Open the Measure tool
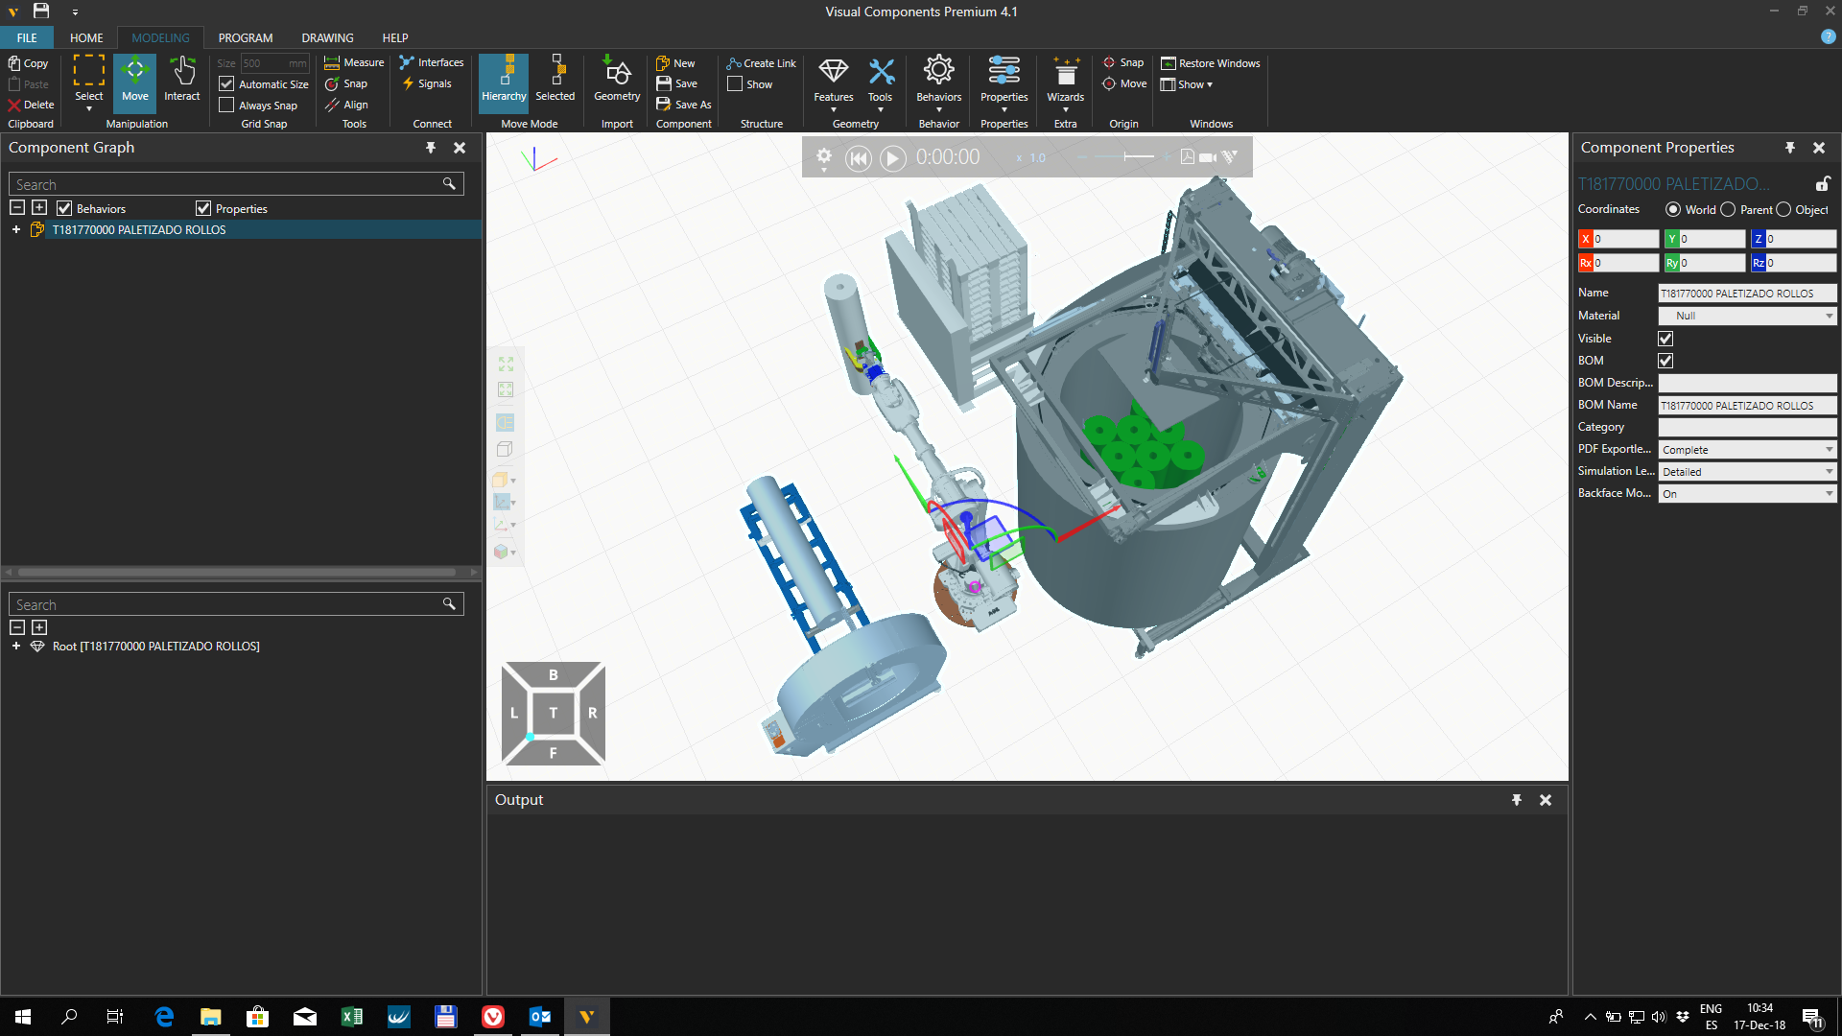The width and height of the screenshot is (1842, 1036). click(x=354, y=62)
